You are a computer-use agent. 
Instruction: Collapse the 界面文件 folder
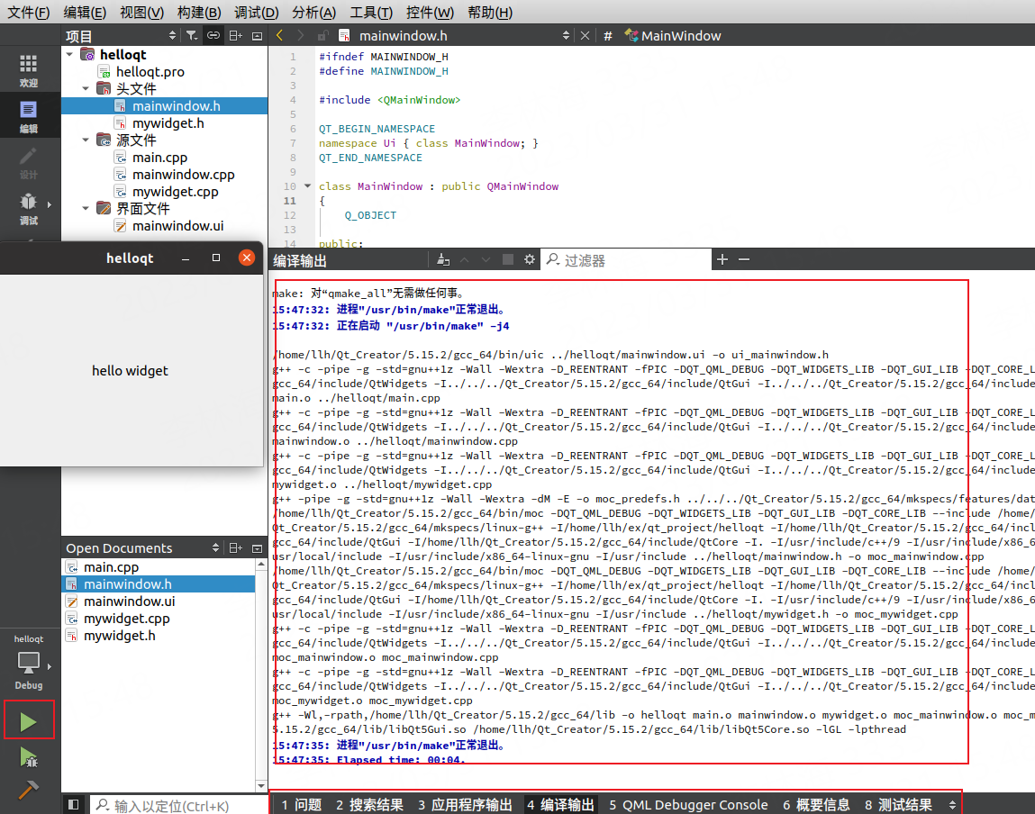(86, 208)
